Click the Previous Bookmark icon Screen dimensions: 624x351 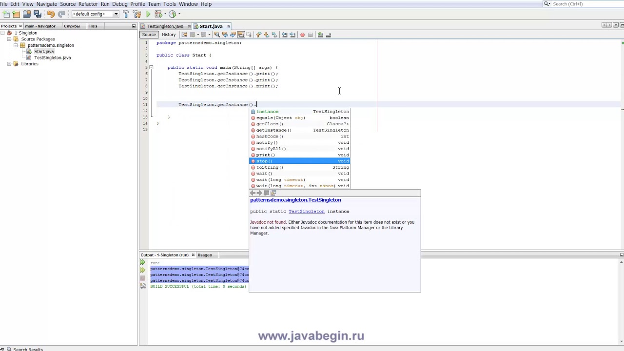(x=258, y=35)
